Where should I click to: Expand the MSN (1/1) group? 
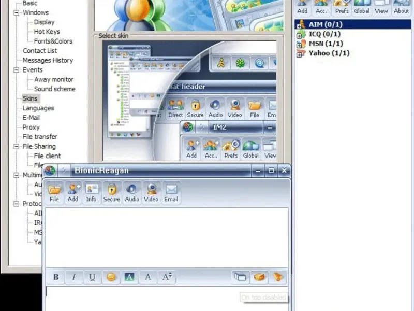click(x=299, y=46)
